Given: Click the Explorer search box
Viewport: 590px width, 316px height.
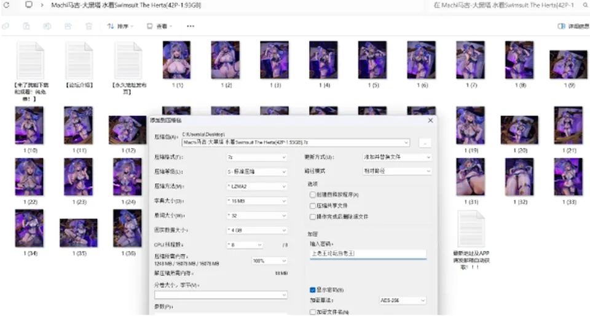Looking at the screenshot, I should [506, 6].
